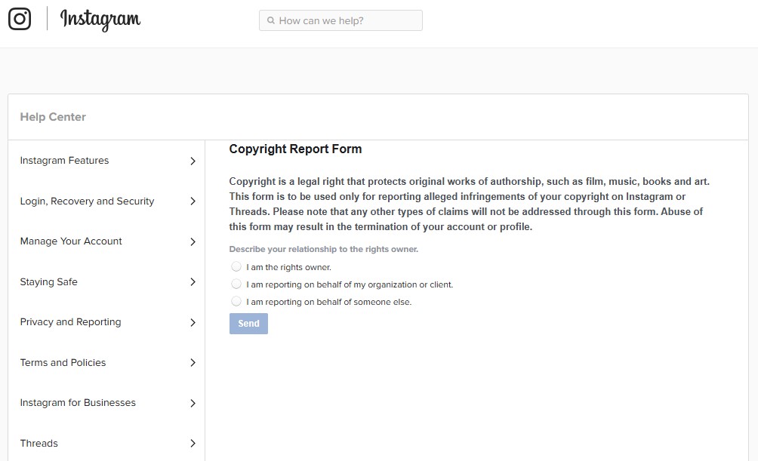Image resolution: width=758 pixels, height=461 pixels.
Task: Expand the Terms and Policies chevron
Action: tap(193, 363)
